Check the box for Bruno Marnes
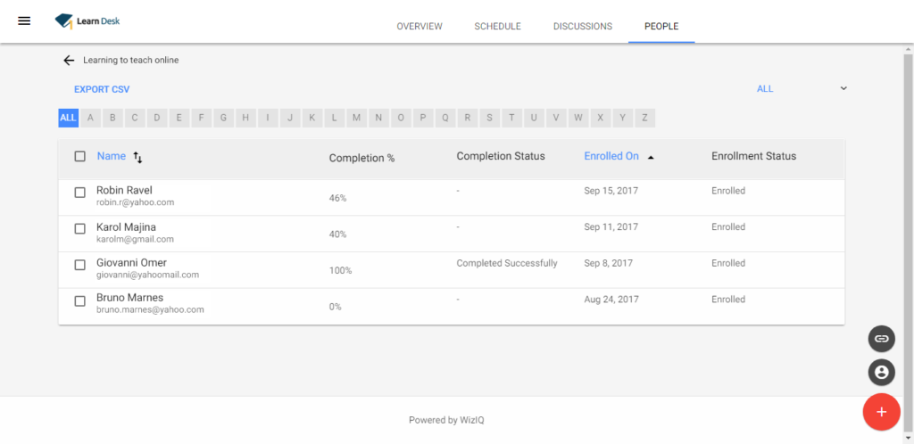Image resolution: width=914 pixels, height=444 pixels. pyautogui.click(x=80, y=301)
